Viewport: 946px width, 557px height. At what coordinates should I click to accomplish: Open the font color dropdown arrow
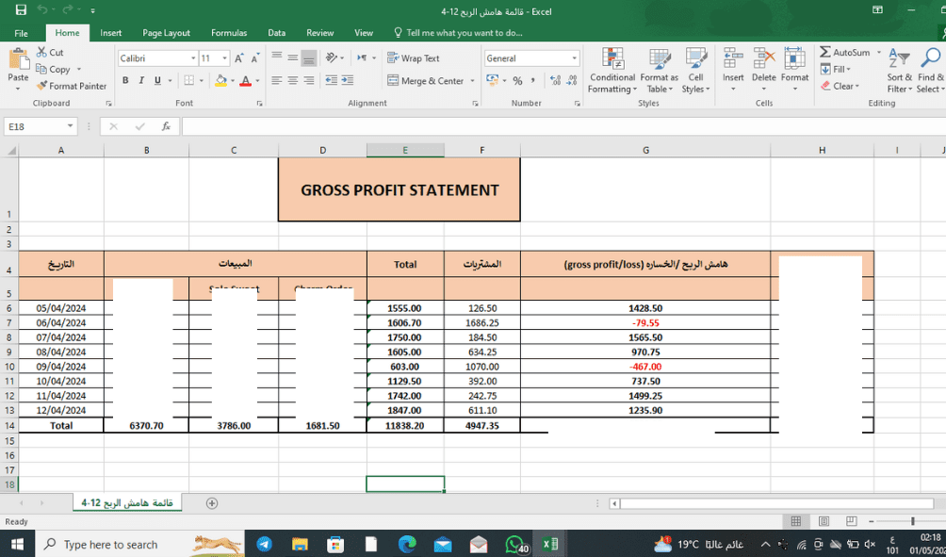tap(257, 80)
